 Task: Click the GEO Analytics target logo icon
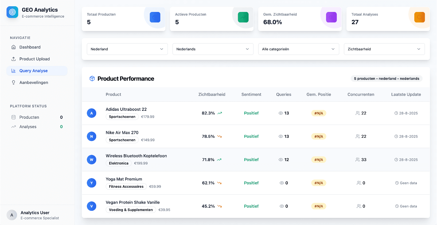point(12,12)
